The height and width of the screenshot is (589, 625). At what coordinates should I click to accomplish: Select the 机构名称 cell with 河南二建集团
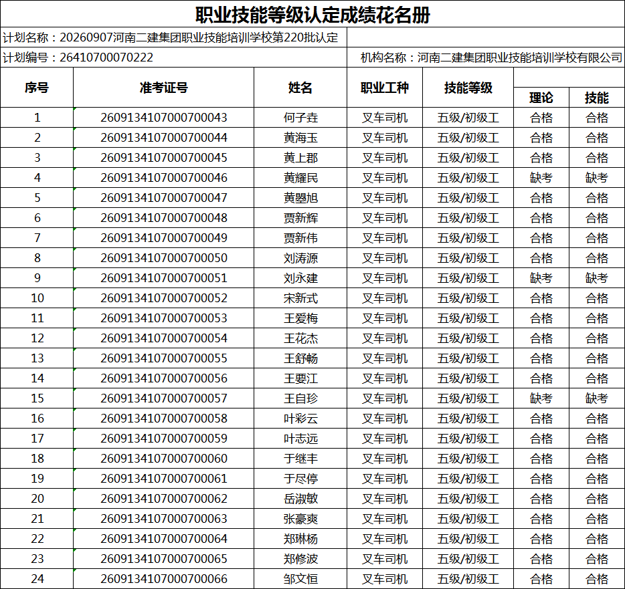tap(486, 57)
